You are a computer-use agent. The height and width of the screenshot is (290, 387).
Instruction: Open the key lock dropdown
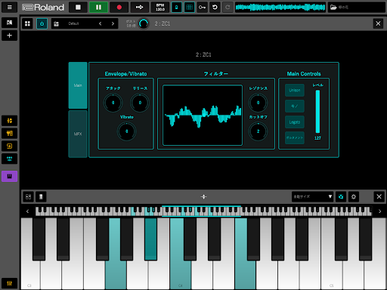point(202,7)
